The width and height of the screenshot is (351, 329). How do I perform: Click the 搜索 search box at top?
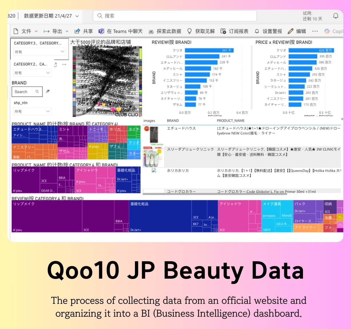175,16
